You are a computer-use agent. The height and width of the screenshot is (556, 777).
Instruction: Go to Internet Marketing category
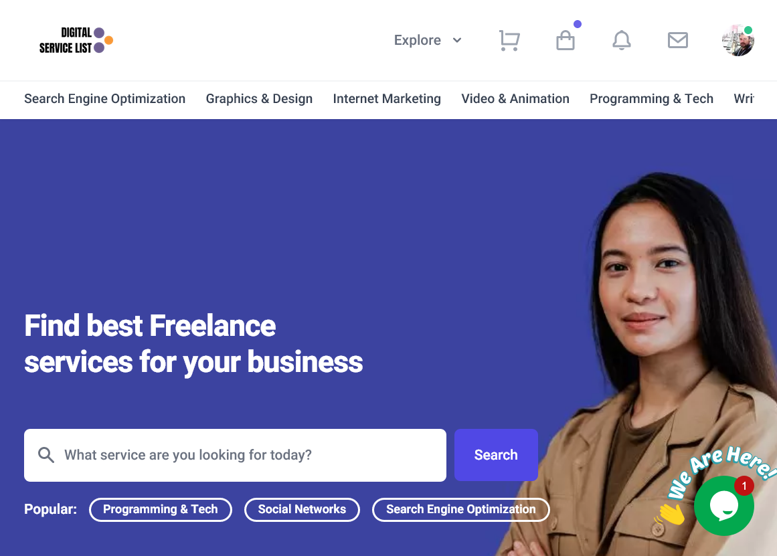click(x=387, y=98)
